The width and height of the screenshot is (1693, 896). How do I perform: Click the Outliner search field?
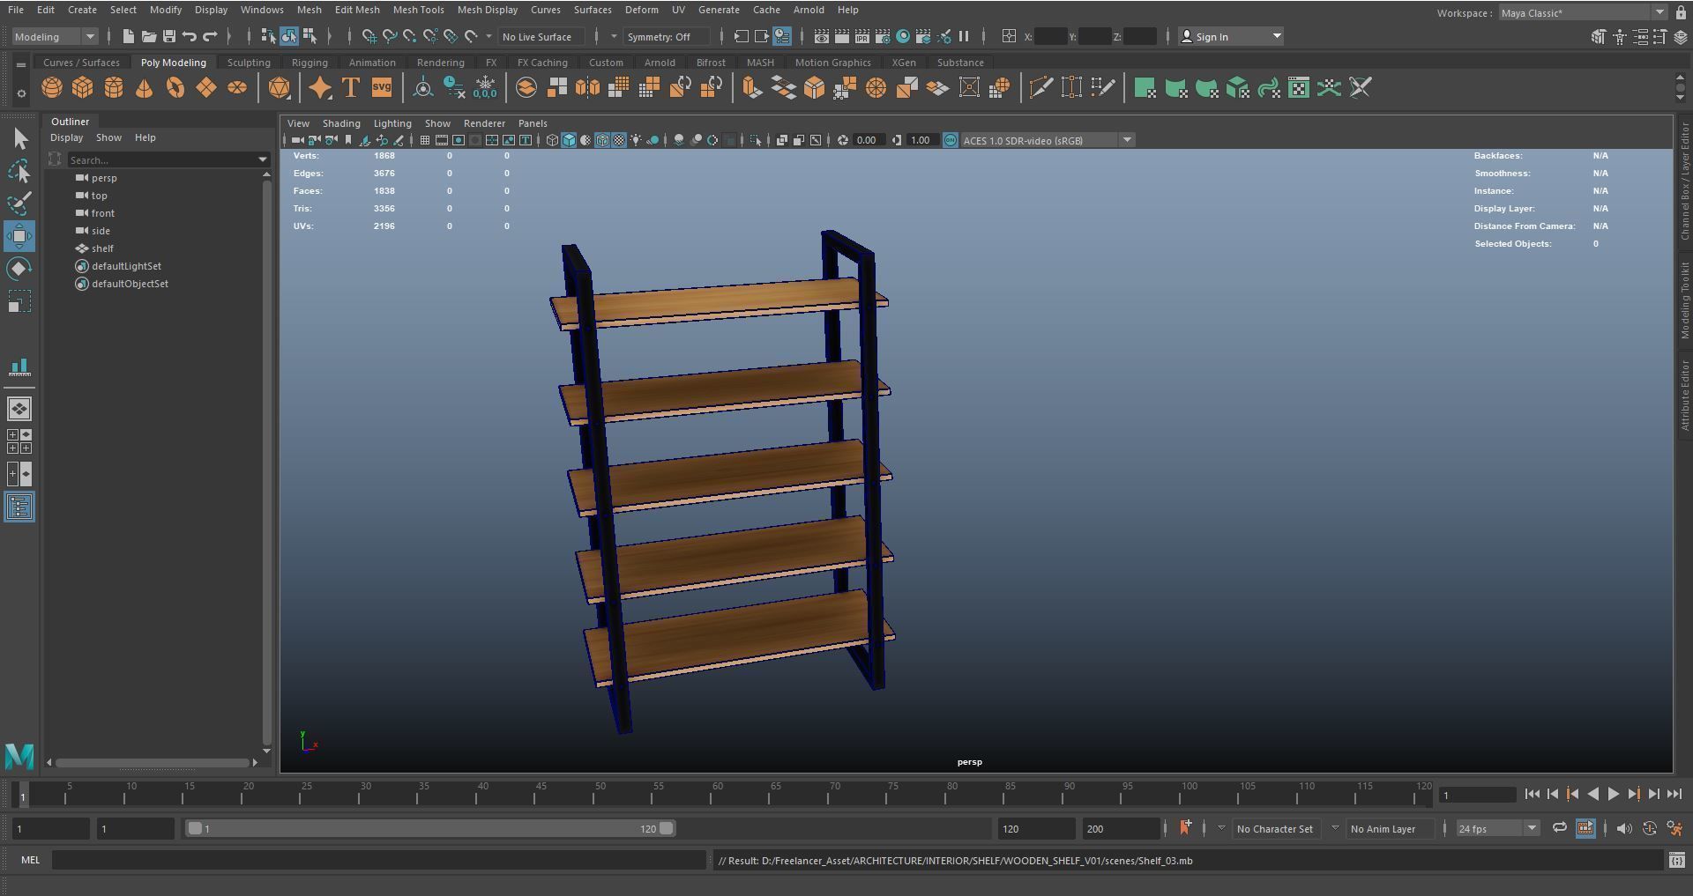[x=160, y=159]
